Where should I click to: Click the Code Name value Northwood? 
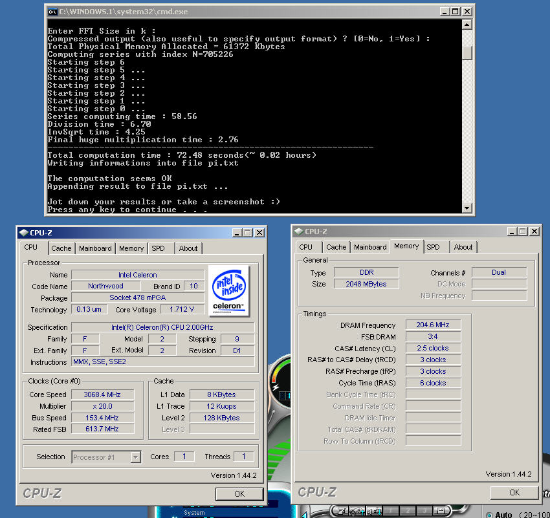pyautogui.click(x=106, y=286)
